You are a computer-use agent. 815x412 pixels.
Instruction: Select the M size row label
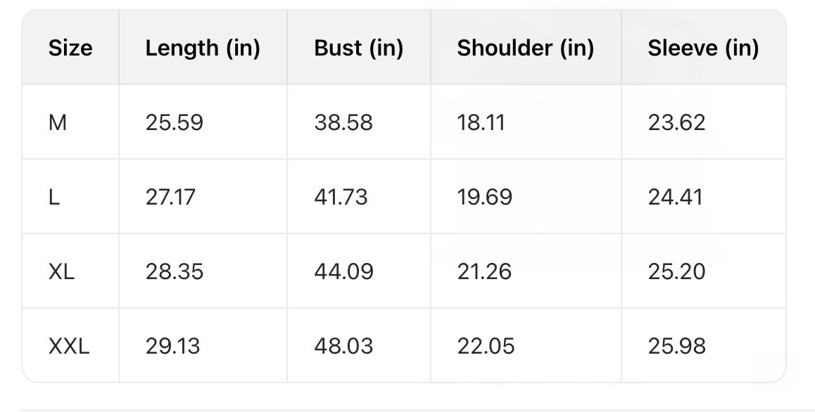tap(58, 123)
